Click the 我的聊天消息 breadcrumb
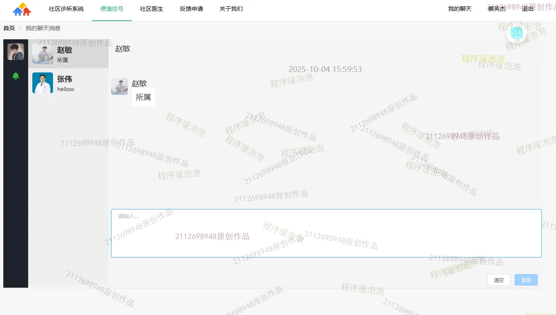This screenshot has height=315, width=556. pyautogui.click(x=43, y=28)
